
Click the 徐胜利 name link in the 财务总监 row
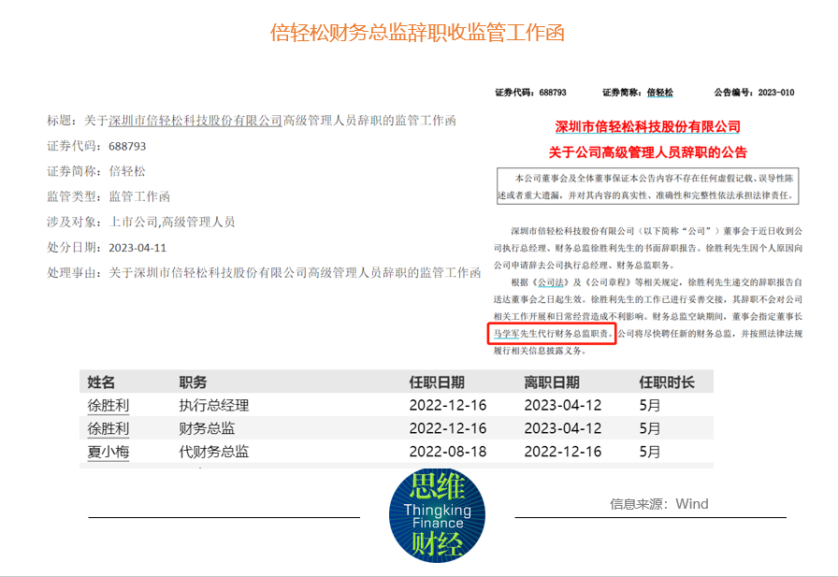[108, 428]
